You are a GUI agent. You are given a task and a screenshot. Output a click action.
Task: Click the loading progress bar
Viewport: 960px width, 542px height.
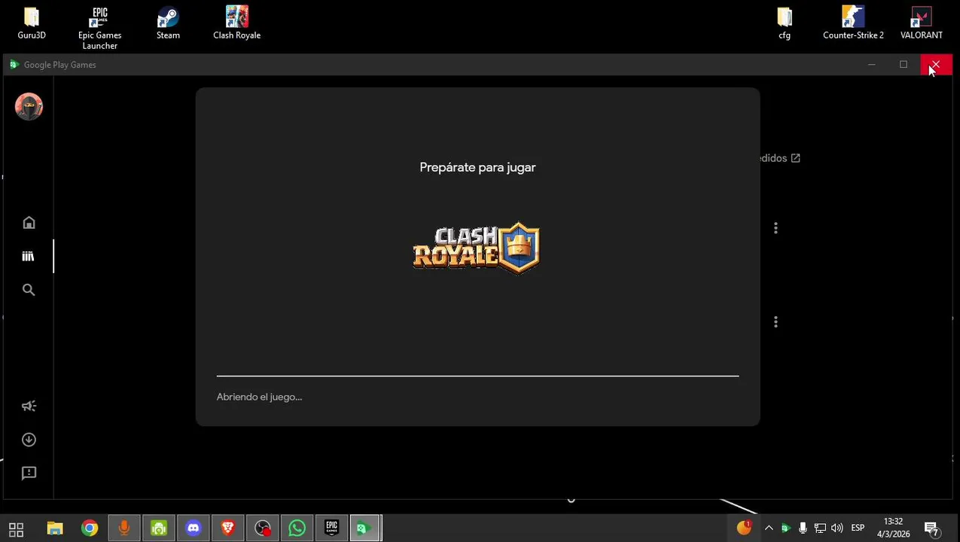point(477,376)
